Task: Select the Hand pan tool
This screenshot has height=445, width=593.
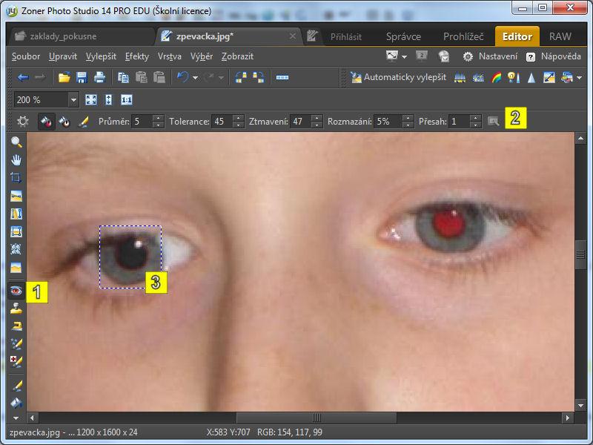Action: [16, 160]
